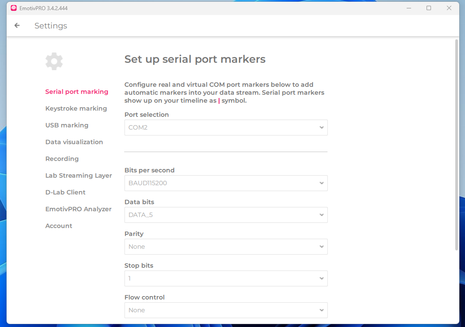Open D-Lab Client settings

pos(65,192)
